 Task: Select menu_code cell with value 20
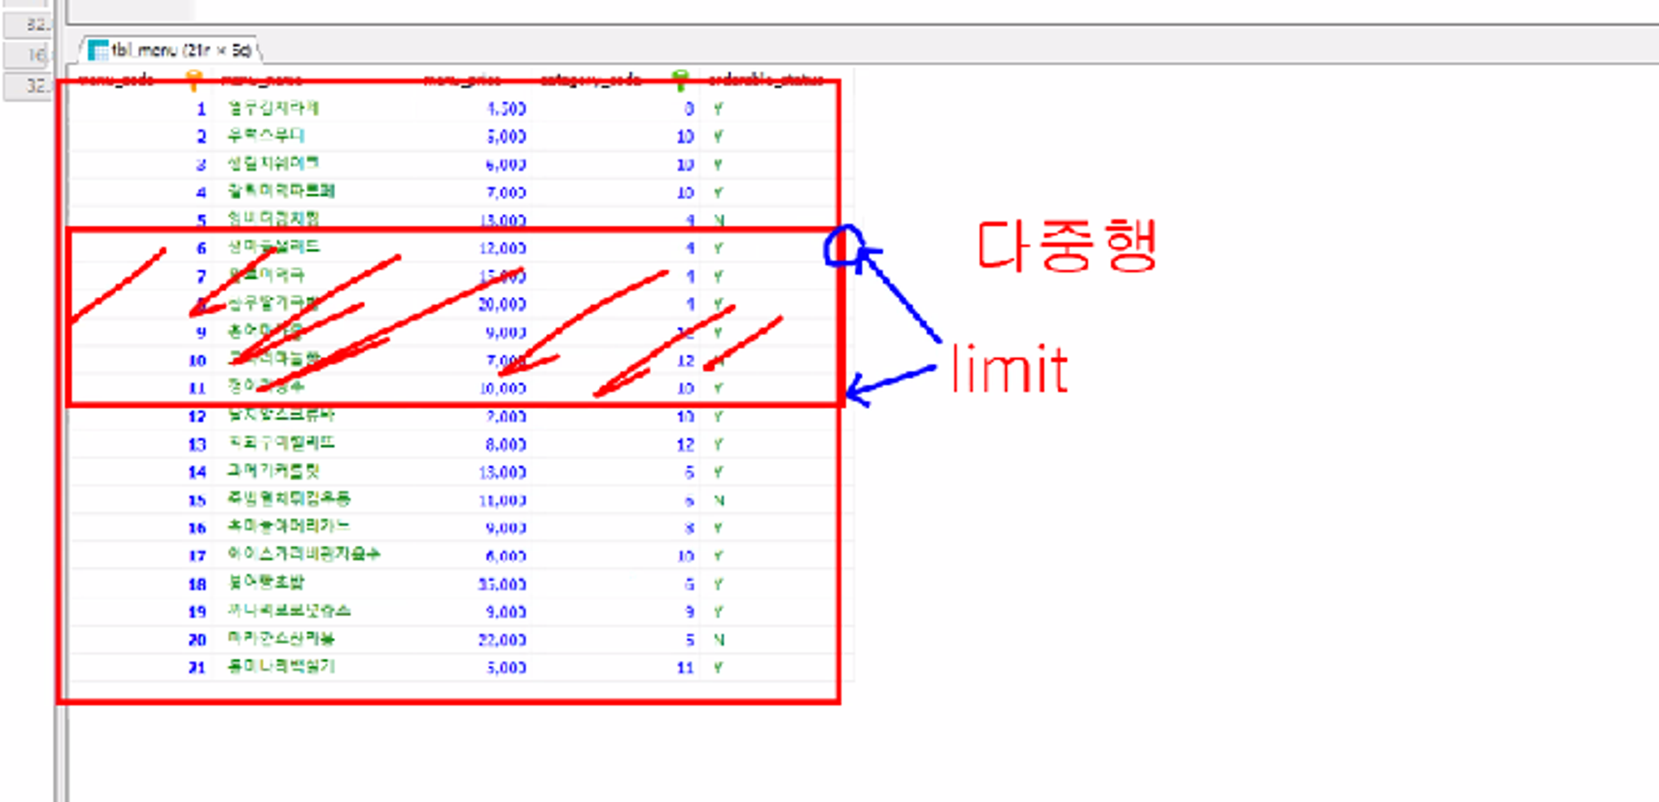coord(197,639)
